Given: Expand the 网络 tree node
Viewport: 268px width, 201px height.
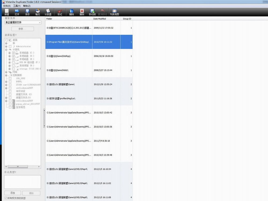Looking at the screenshot, I should click(6, 72).
